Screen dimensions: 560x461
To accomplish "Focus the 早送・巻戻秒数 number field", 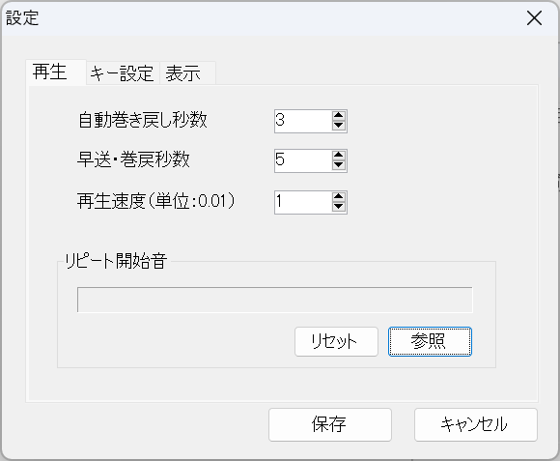I will tap(303, 160).
